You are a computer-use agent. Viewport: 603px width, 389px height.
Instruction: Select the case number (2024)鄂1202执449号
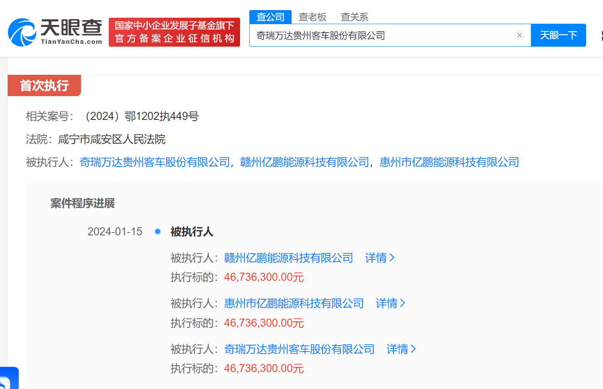click(141, 116)
